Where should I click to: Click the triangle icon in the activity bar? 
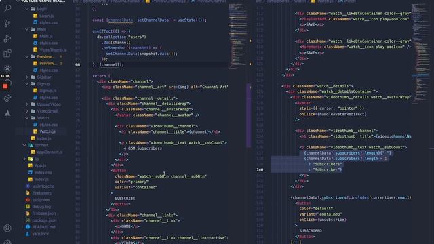tap(7, 113)
